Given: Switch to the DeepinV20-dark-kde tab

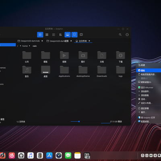Looking at the screenshot, I should (x=30, y=41).
